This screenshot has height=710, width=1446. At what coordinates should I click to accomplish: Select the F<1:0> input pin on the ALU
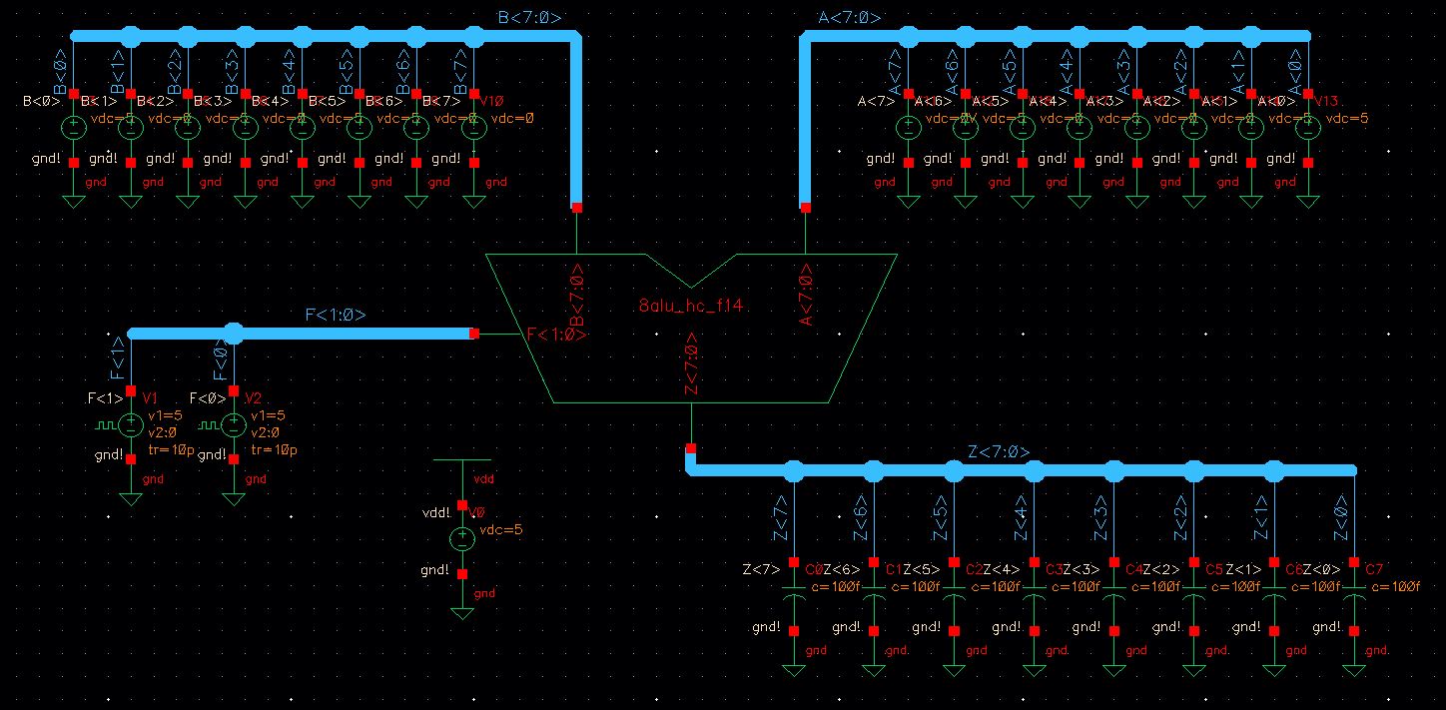pyautogui.click(x=475, y=333)
